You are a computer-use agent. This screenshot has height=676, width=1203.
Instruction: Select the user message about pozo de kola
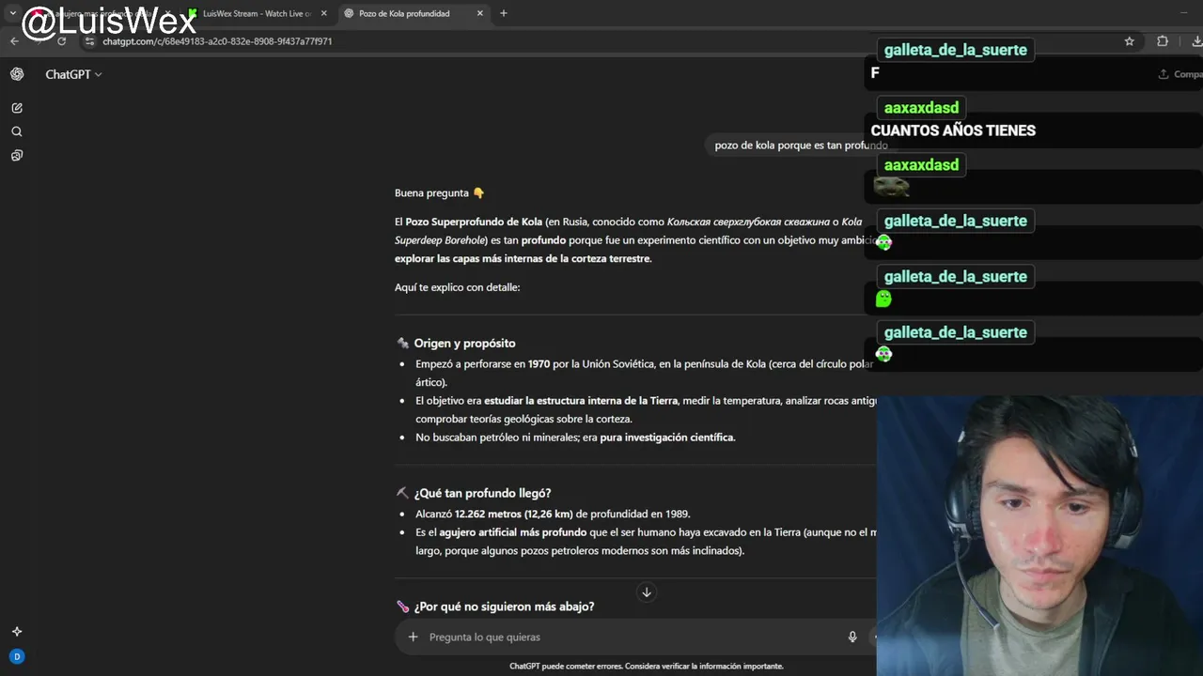click(x=801, y=146)
